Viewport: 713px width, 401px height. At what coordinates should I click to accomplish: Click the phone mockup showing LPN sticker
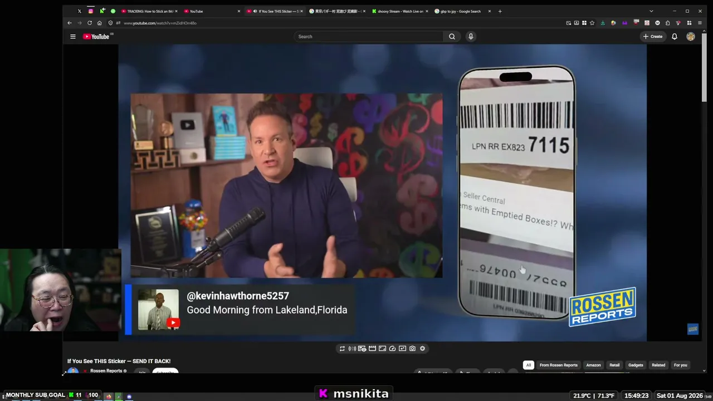(x=516, y=192)
